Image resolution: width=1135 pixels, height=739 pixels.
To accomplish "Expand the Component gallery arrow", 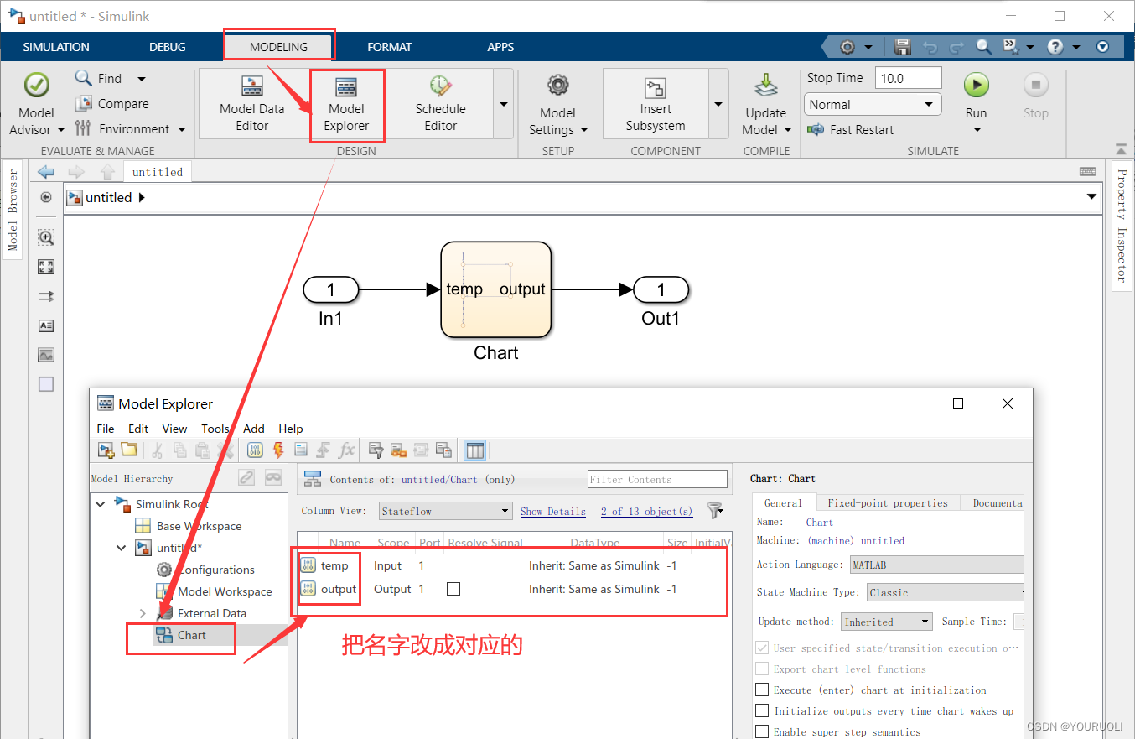I will coord(718,104).
